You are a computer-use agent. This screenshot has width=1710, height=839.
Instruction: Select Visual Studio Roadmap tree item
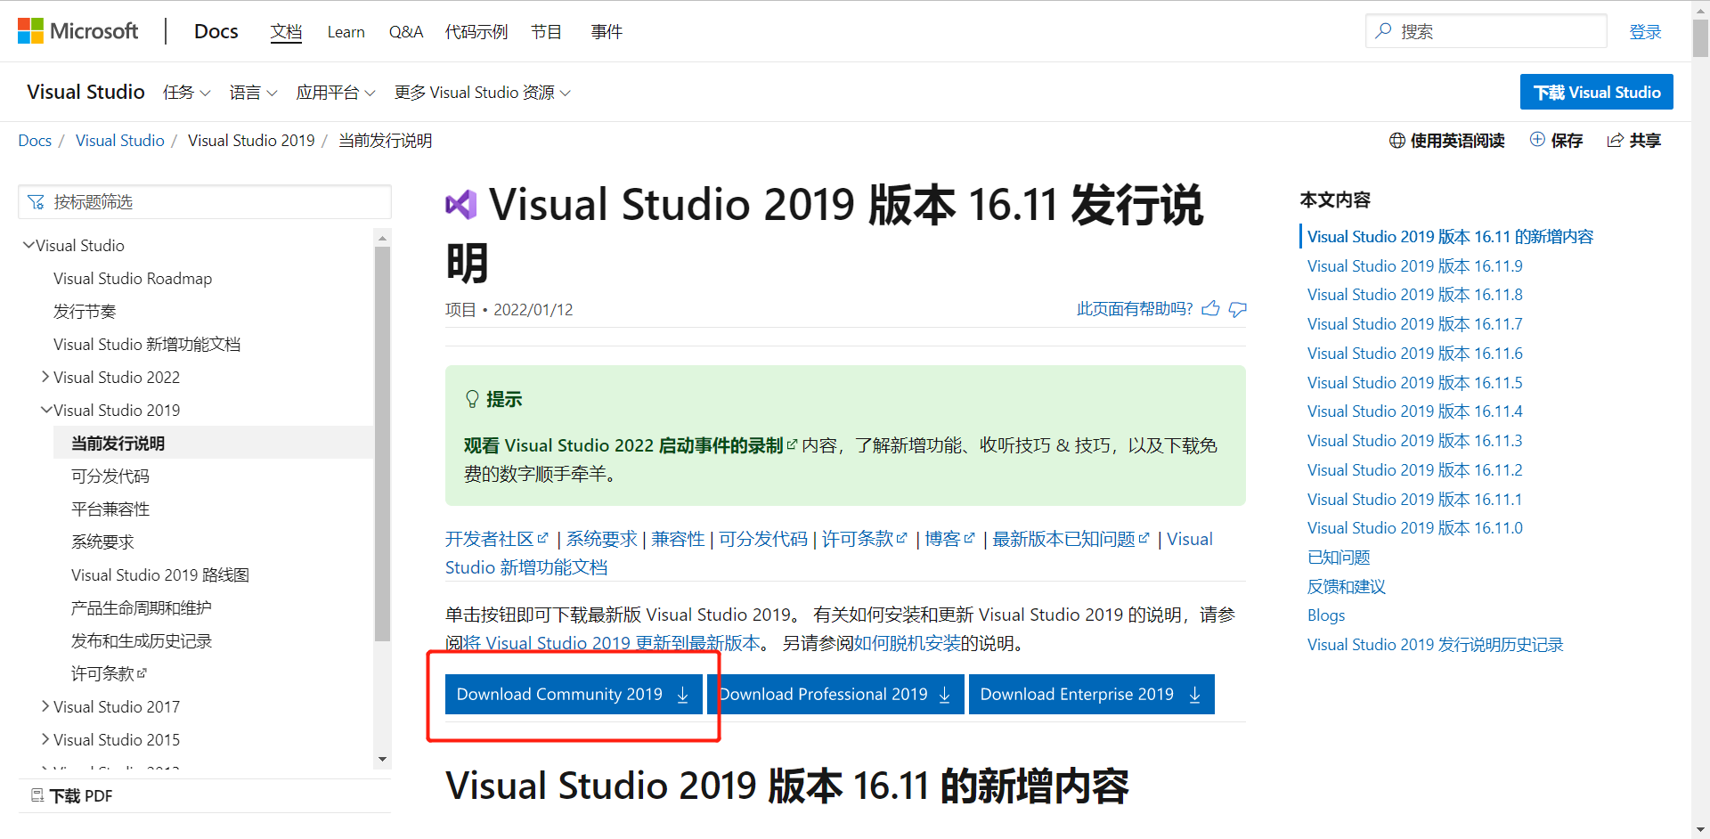(x=133, y=278)
